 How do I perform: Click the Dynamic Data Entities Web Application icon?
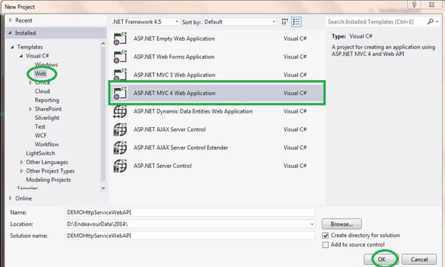pos(120,111)
